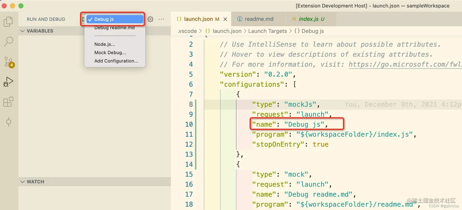
Task: Click "configurations" key on line 6
Action: (x=252, y=84)
